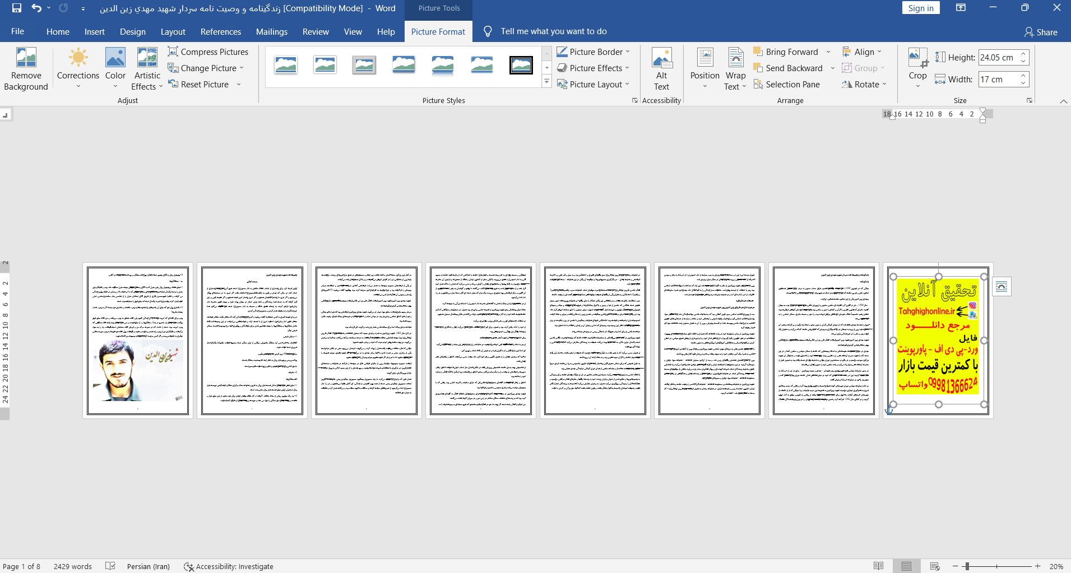Viewport: 1071px width, 573px height.
Task: Click the zoom slider
Action: click(996, 566)
